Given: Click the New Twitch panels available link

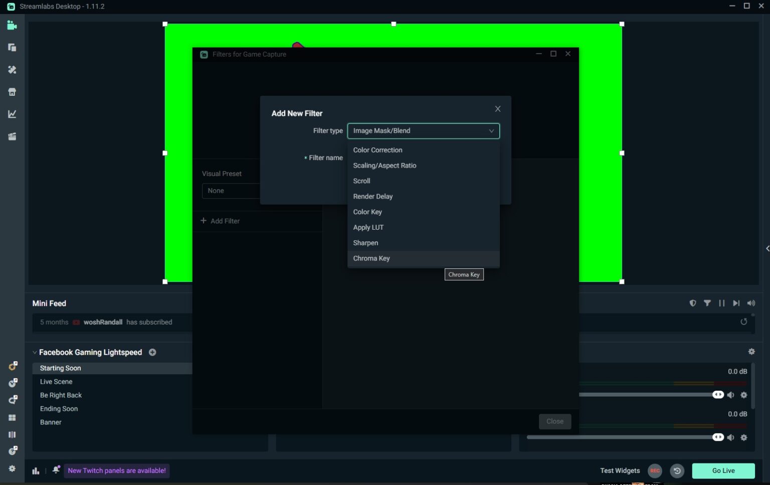Looking at the screenshot, I should click(x=117, y=470).
